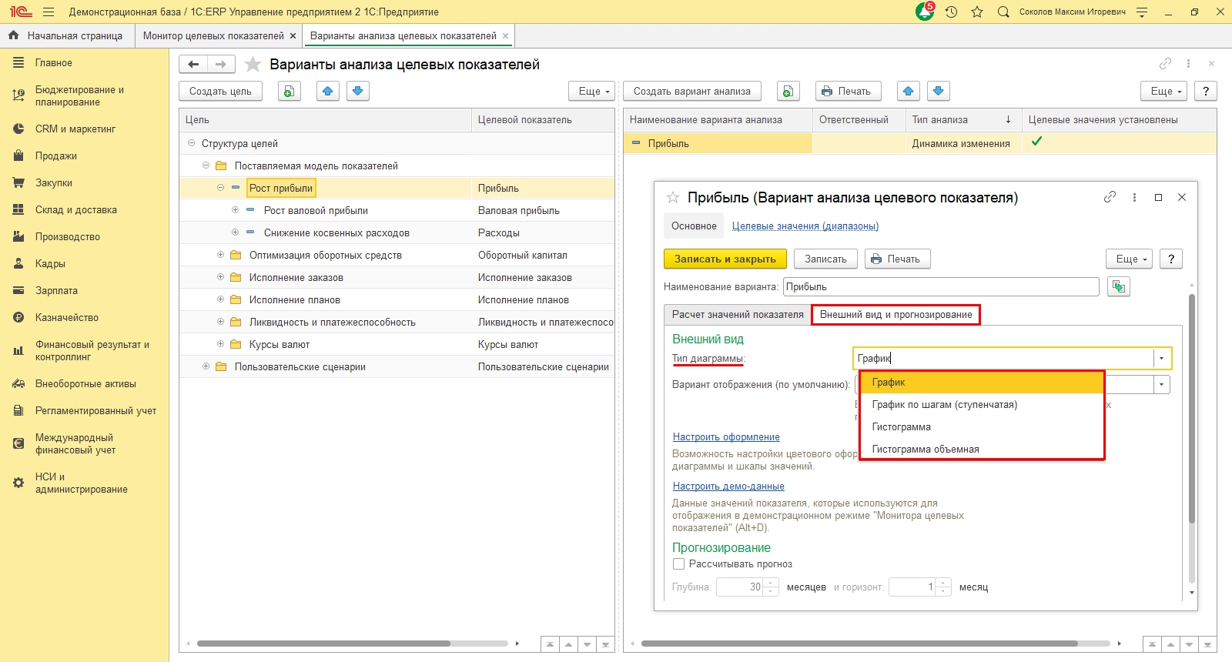Select Гистограмма объемная from the list
The image size is (1232, 662).
[926, 450]
